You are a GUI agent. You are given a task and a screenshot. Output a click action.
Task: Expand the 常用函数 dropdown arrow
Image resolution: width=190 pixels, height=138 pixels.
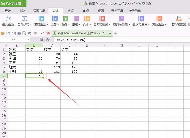(x=47, y=25)
